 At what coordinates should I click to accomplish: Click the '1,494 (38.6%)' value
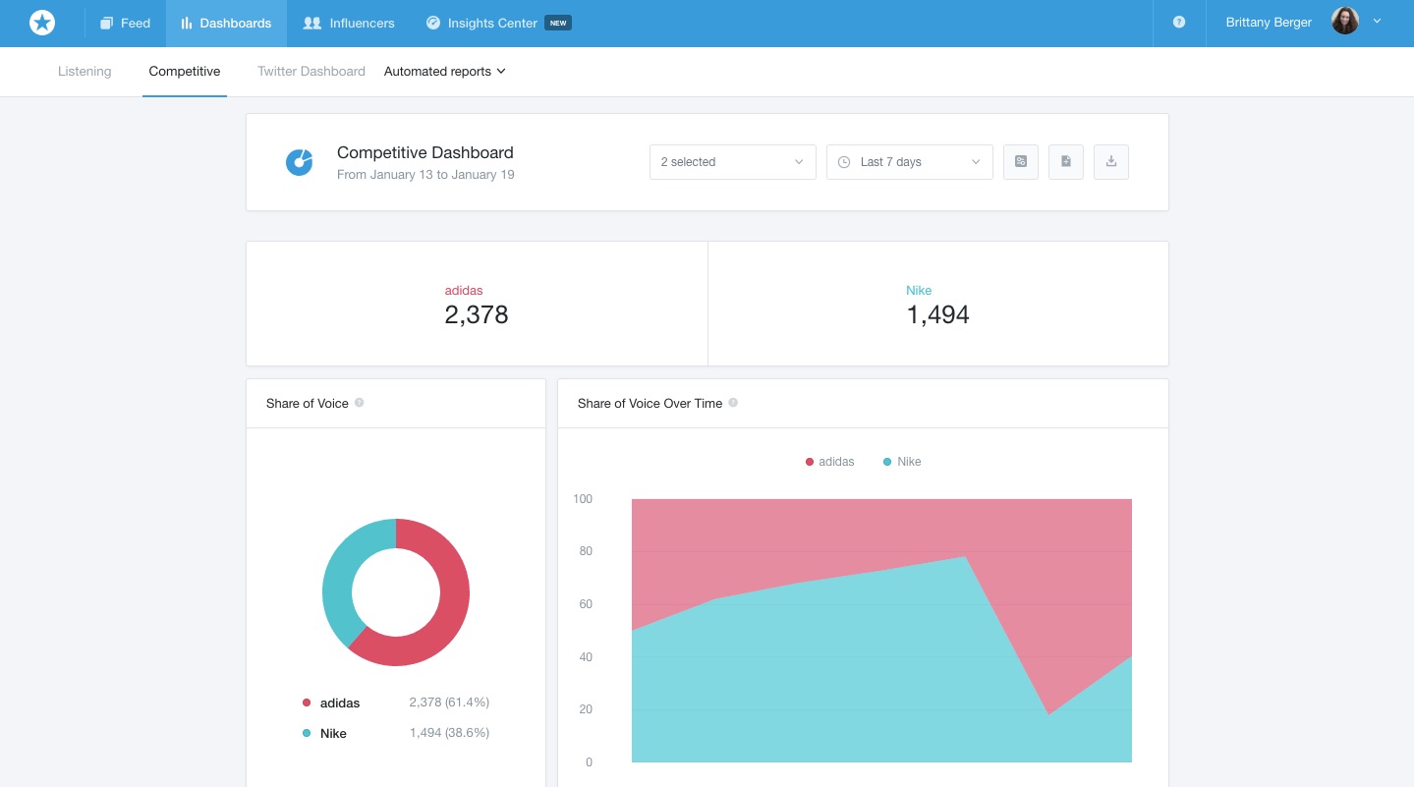point(449,733)
